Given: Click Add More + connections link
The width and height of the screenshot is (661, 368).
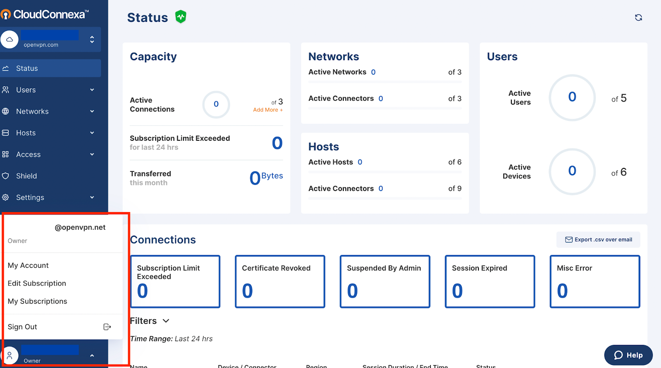Looking at the screenshot, I should 268,110.
